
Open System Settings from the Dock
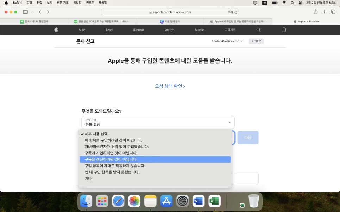point(182,201)
